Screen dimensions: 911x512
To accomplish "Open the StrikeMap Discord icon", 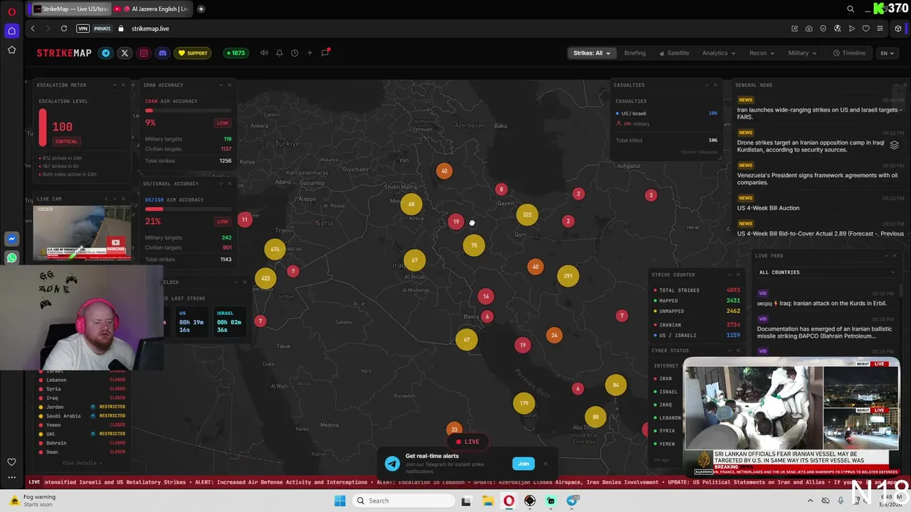I will [x=162, y=53].
